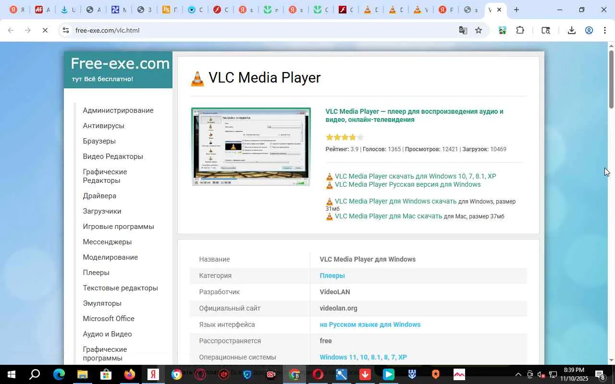615x384 pixels.
Task: Open Yandex app from taskbar
Action: (x=153, y=374)
